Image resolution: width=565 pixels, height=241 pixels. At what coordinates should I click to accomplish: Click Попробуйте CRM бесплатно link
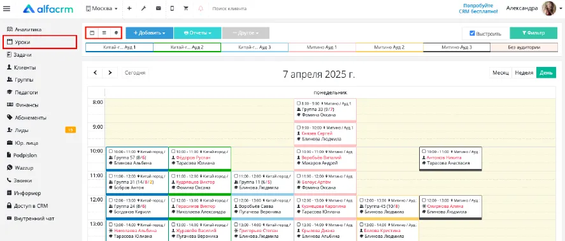pos(478,9)
